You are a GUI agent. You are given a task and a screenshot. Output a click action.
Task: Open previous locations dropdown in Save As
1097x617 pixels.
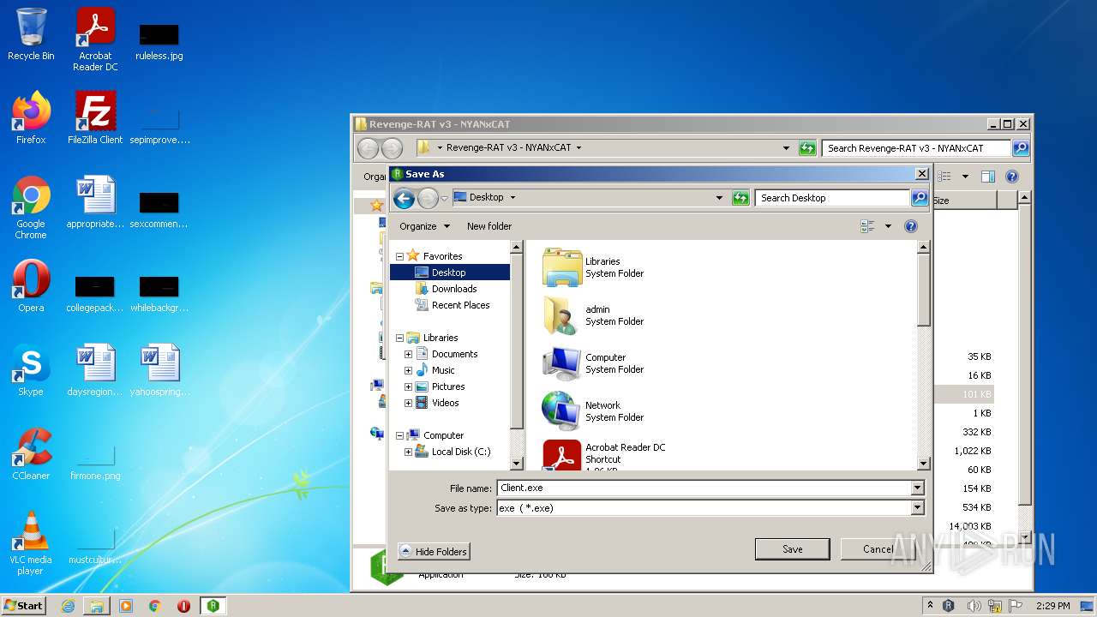pos(719,198)
